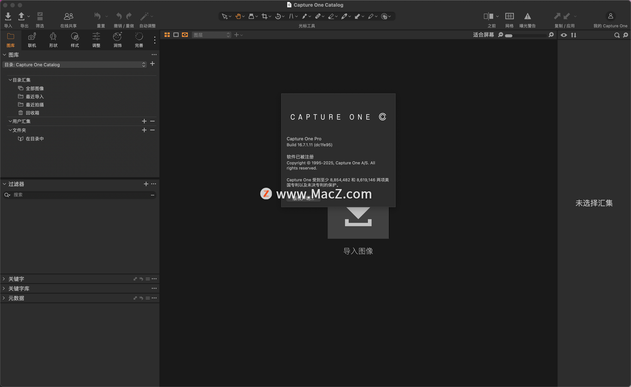
Task: Toggle the Grid (网格) overlay
Action: pyautogui.click(x=509, y=16)
